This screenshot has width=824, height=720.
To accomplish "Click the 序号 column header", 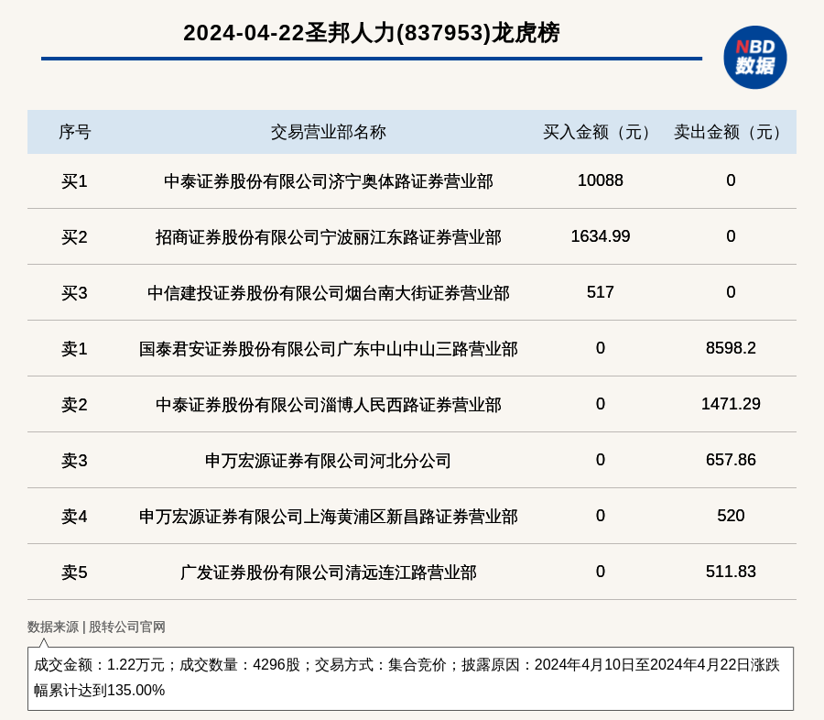I will 75,132.
